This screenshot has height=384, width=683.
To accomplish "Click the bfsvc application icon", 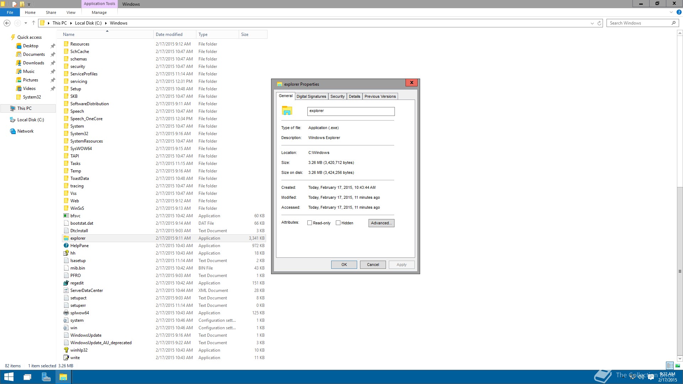I will (x=66, y=216).
